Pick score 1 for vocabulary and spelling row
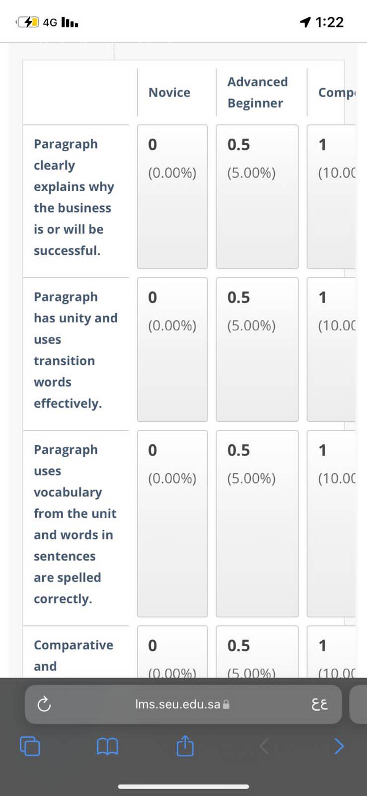The height and width of the screenshot is (796, 367). (x=331, y=524)
